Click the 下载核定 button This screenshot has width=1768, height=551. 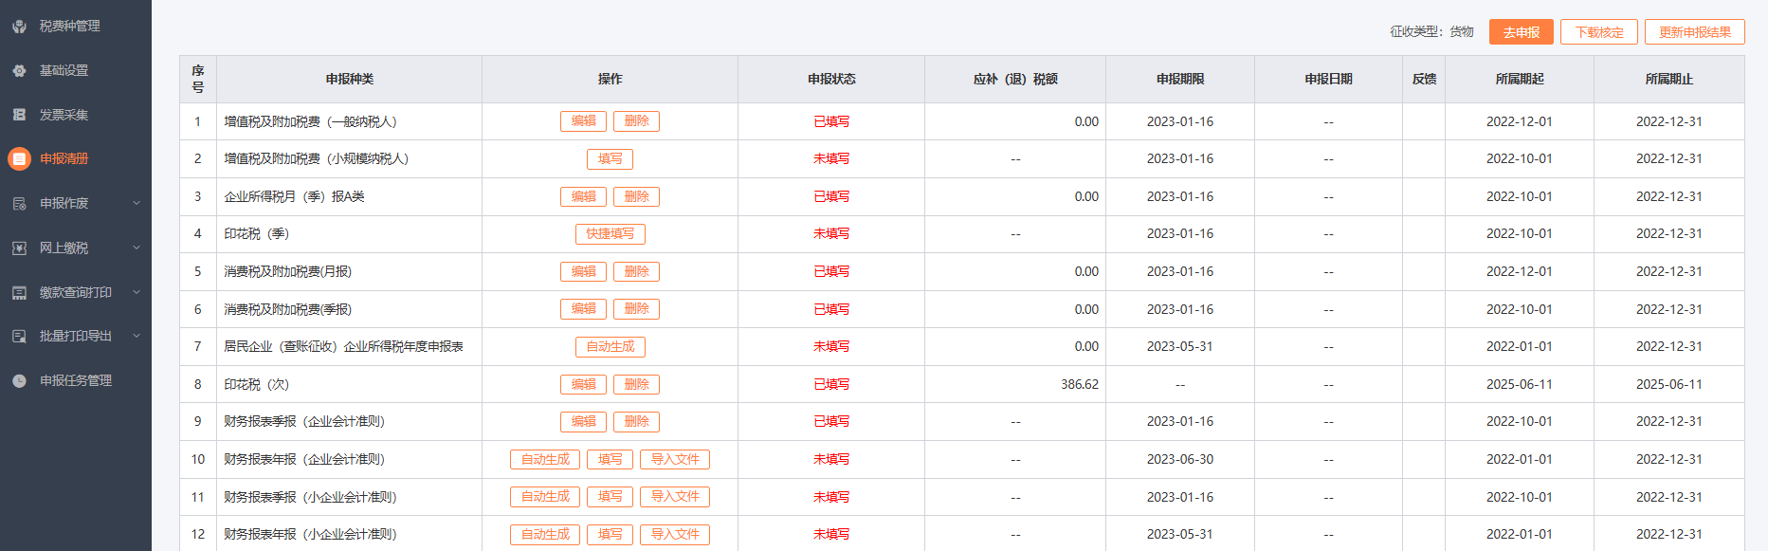coord(1598,32)
